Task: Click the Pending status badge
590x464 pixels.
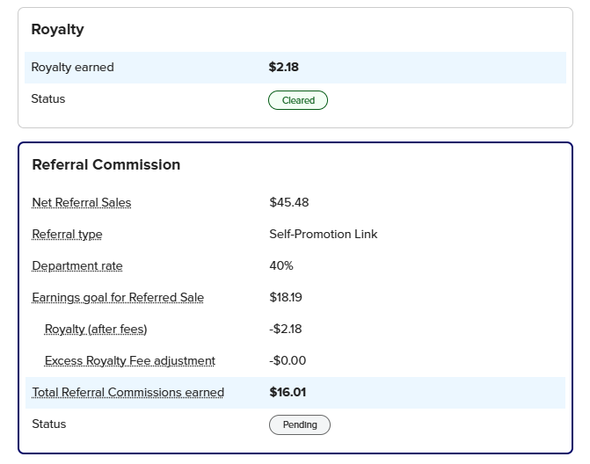Action: 300,425
